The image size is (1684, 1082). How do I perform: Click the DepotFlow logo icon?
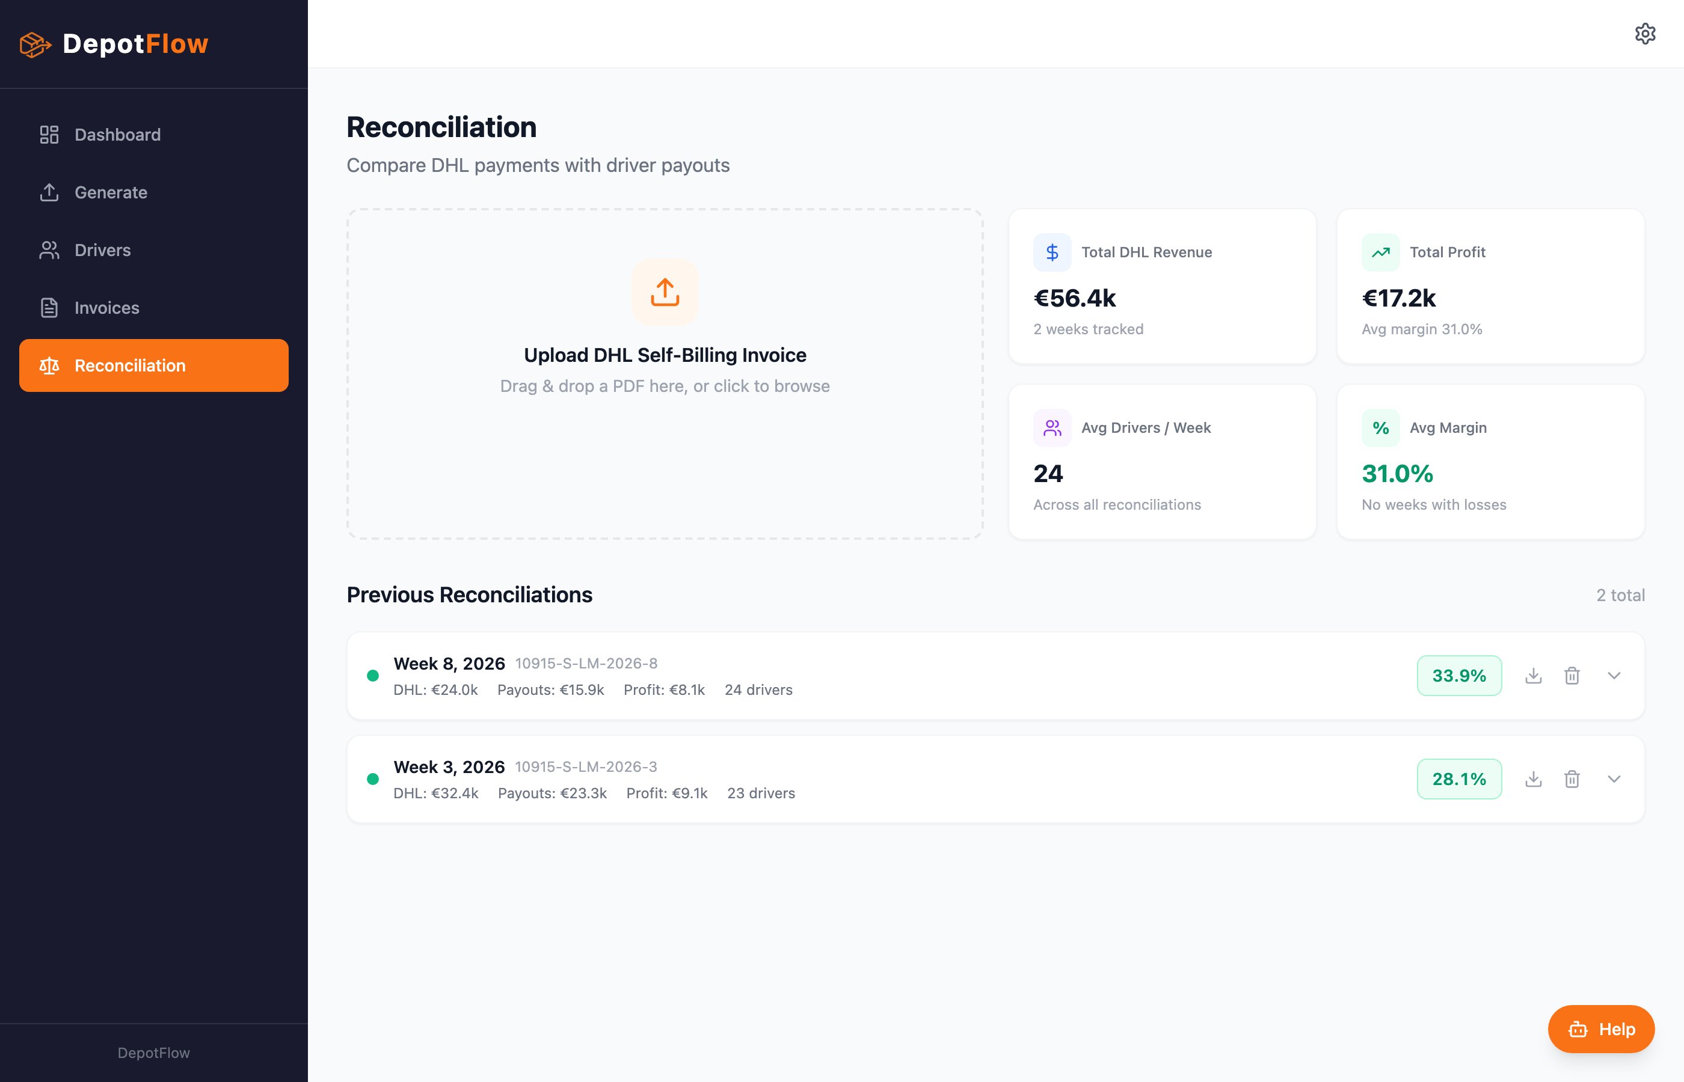point(35,44)
